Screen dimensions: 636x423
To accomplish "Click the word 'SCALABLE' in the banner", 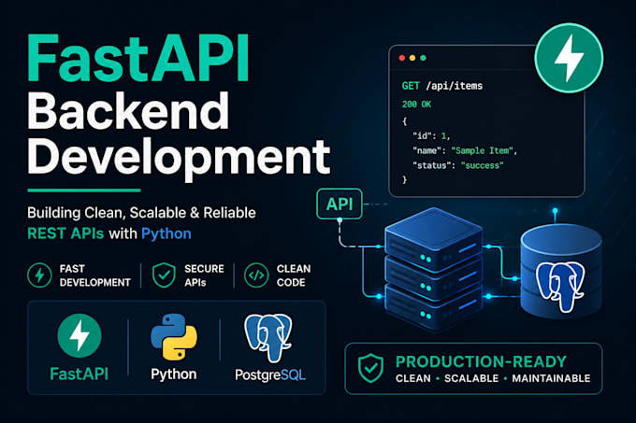I will click(471, 378).
